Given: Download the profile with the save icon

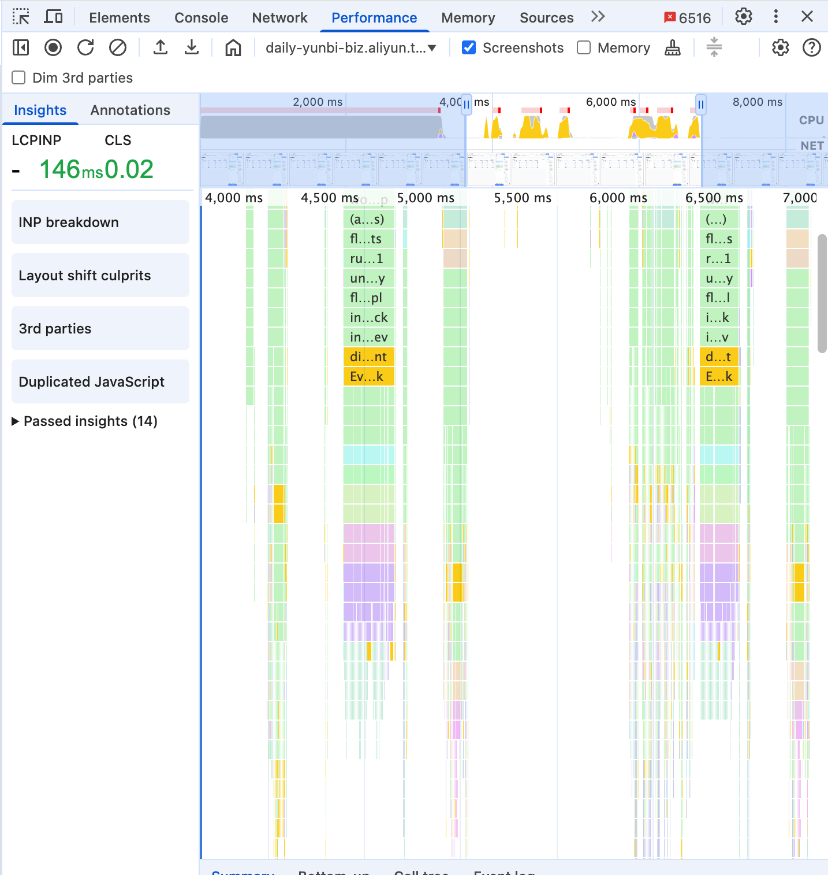Looking at the screenshot, I should pyautogui.click(x=192, y=47).
